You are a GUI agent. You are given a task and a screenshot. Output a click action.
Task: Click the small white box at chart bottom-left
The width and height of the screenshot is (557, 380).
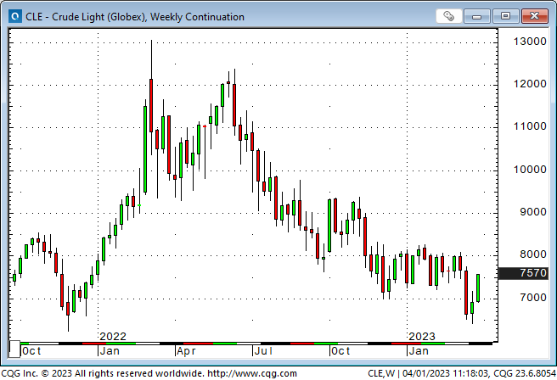[x=14, y=349]
